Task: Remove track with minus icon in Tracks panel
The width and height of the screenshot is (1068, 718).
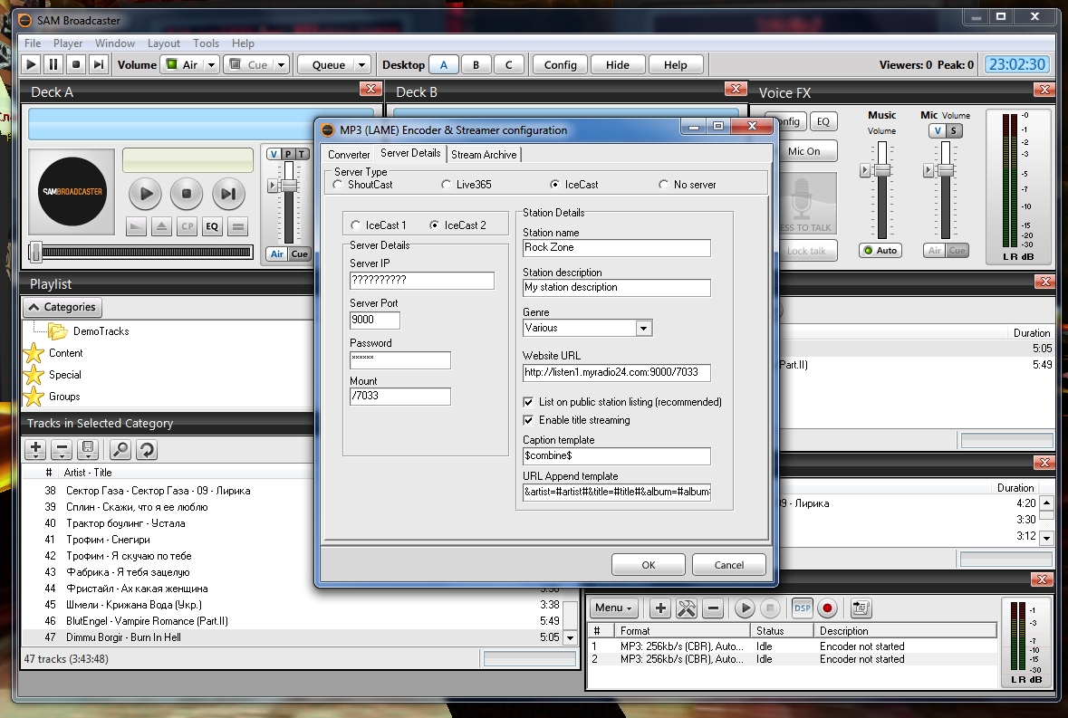Action: [x=62, y=449]
